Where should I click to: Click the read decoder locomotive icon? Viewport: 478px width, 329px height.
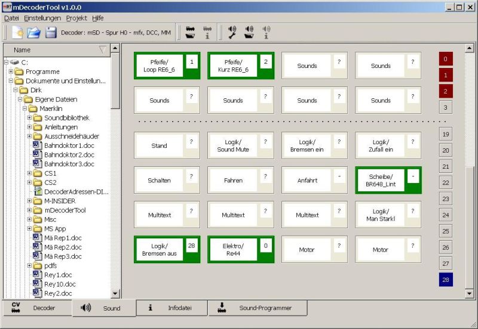(190, 32)
